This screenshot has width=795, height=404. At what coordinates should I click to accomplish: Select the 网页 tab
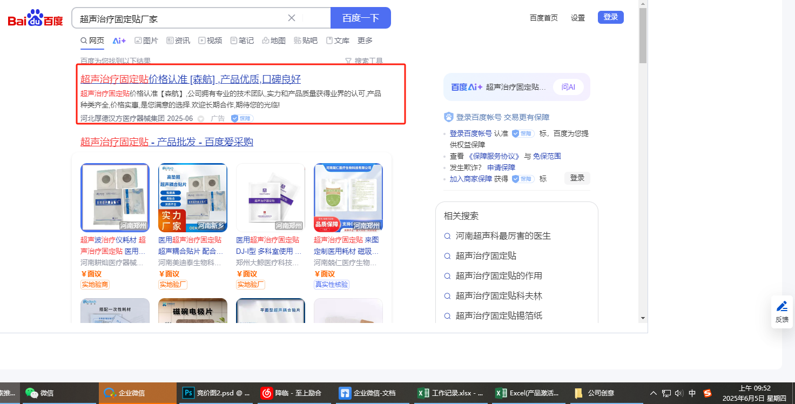point(92,41)
